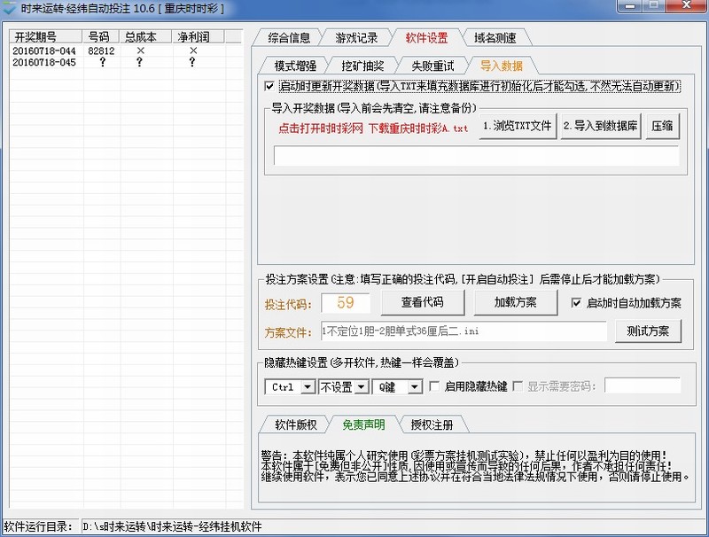The height and width of the screenshot is (537, 709).
Task: Select the 失败重试 sub-tab
Action: (432, 66)
